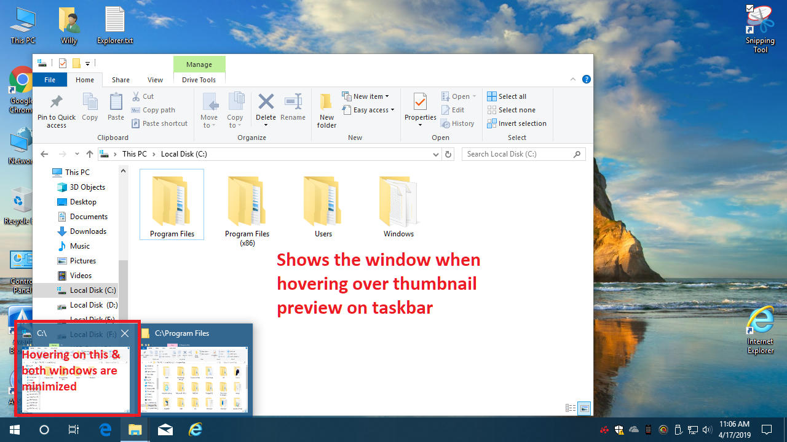Open History in the ribbon
The width and height of the screenshot is (787, 442).
coord(457,123)
